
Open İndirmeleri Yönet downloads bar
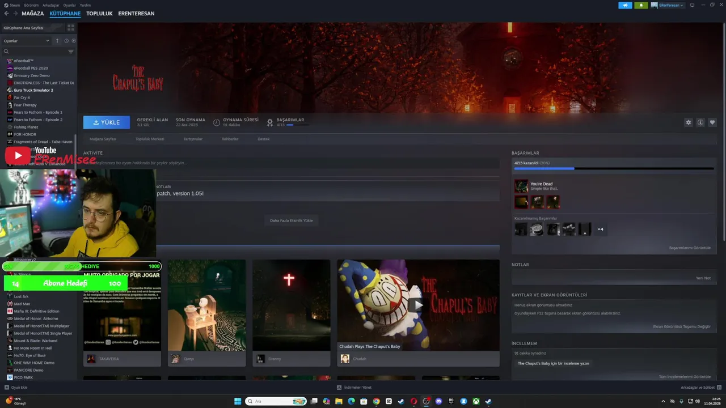point(354,388)
